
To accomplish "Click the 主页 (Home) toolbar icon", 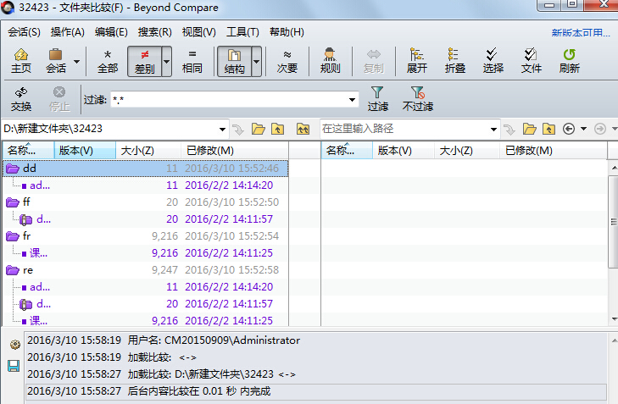I will [21, 61].
